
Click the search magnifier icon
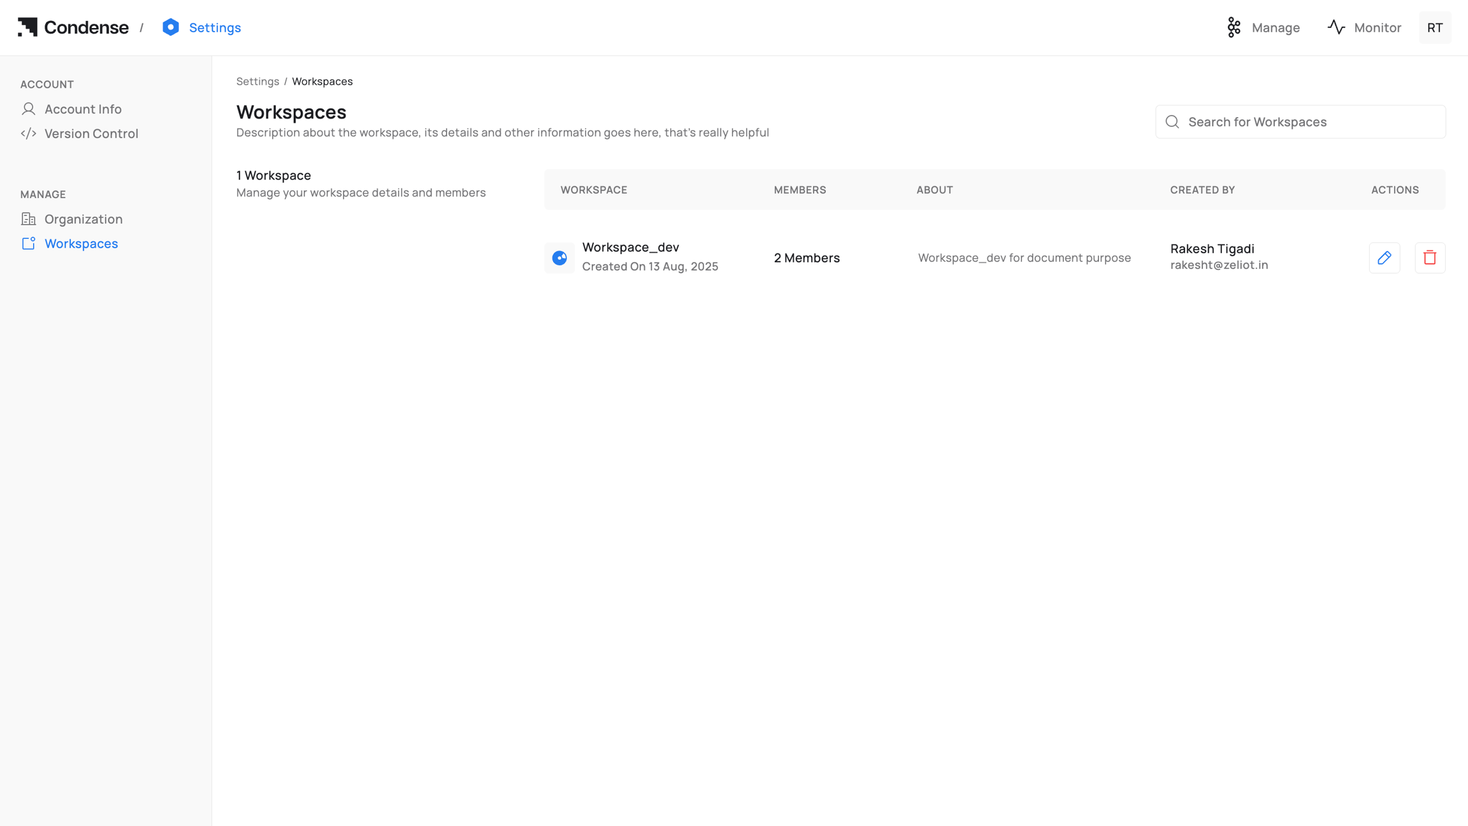click(x=1172, y=122)
